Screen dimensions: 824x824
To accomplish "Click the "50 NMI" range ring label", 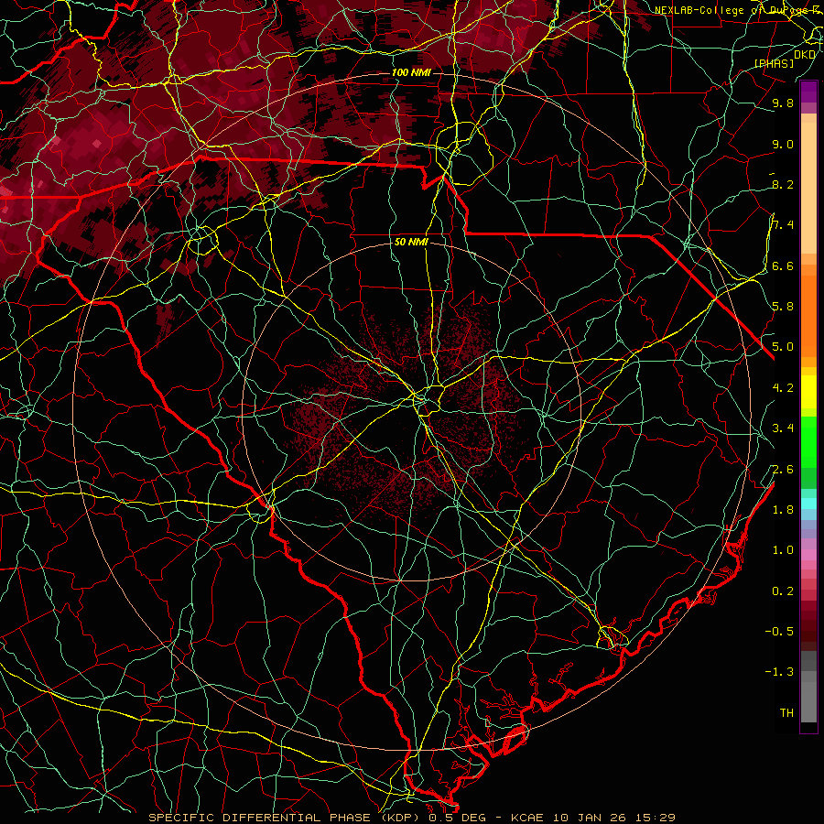I will click(x=411, y=243).
